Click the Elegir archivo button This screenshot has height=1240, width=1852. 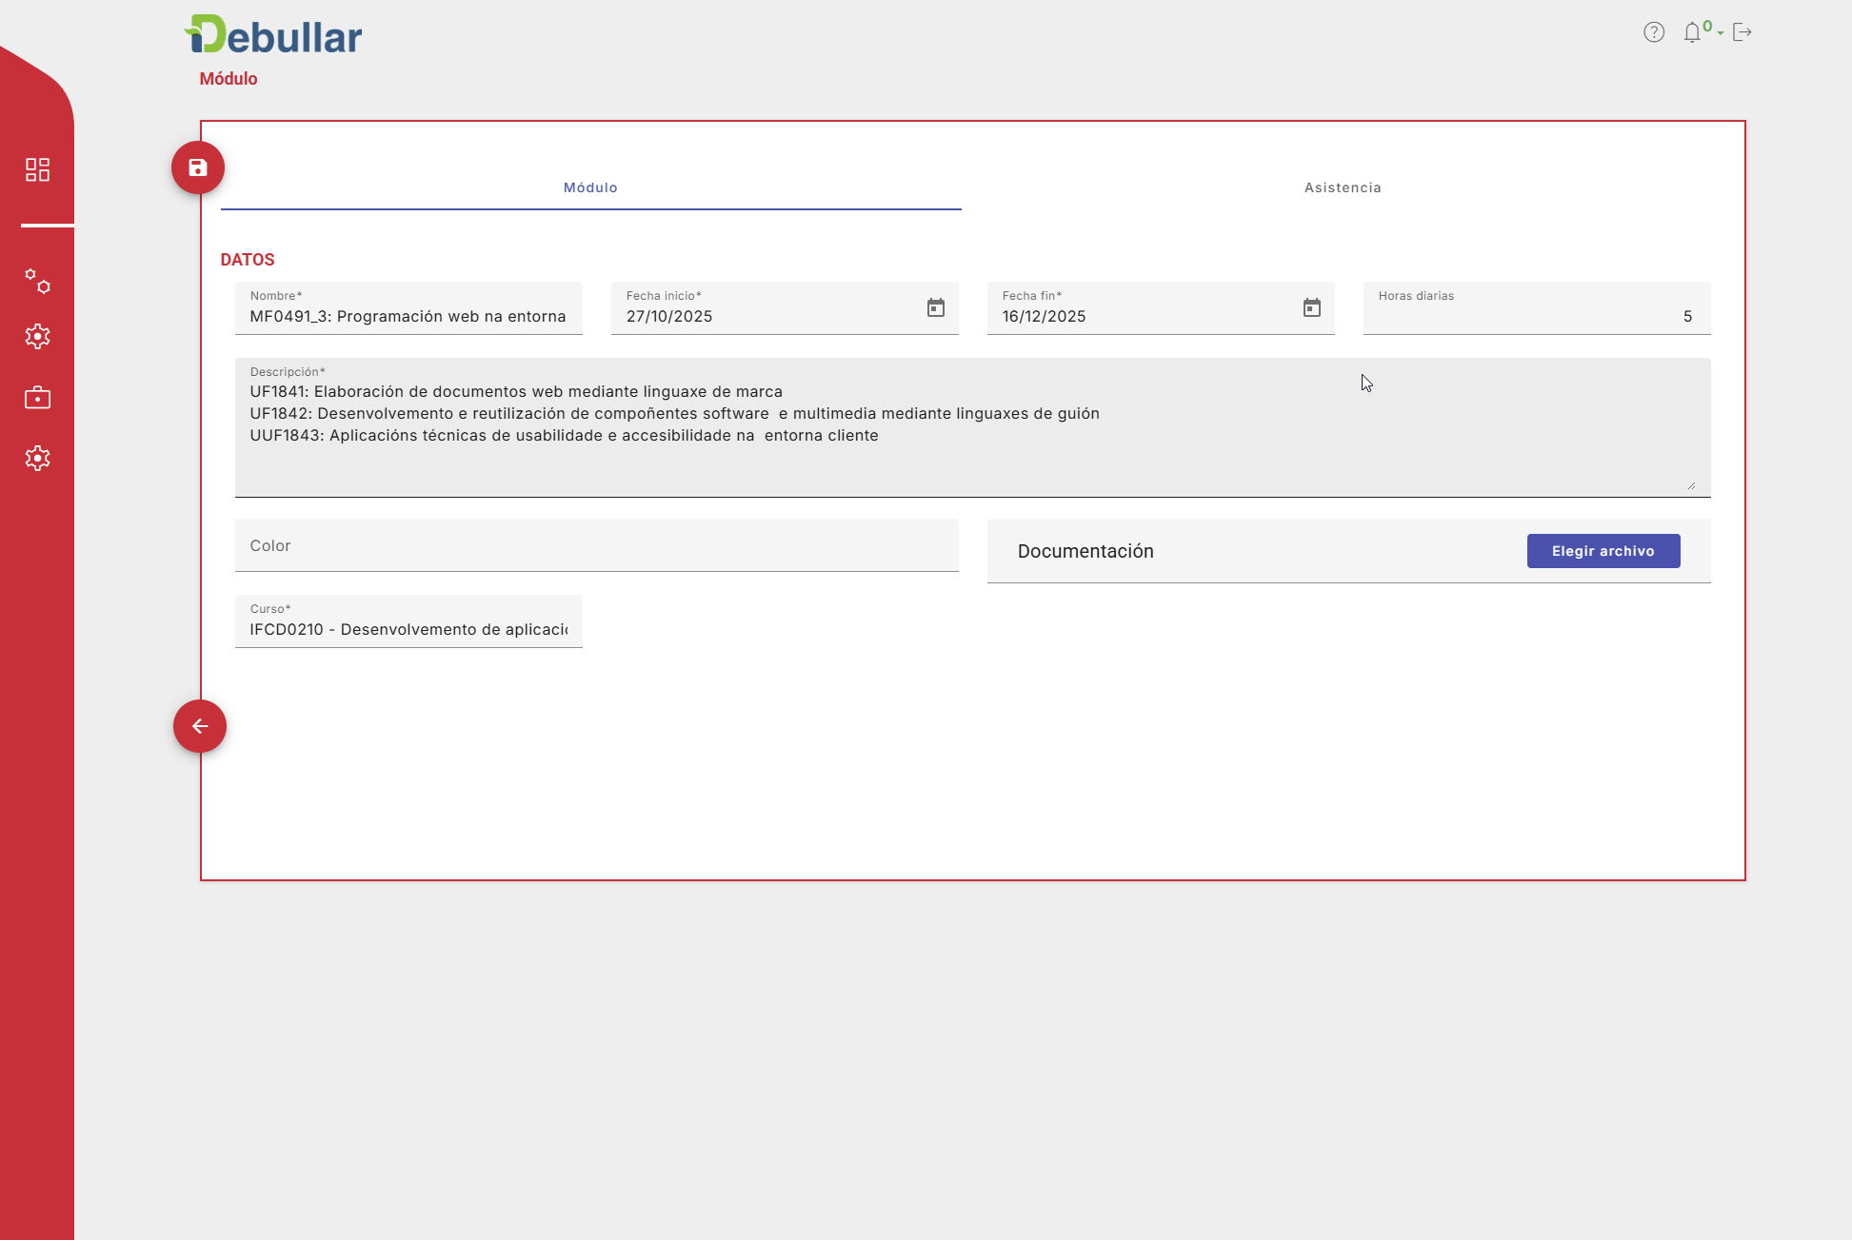tap(1603, 551)
